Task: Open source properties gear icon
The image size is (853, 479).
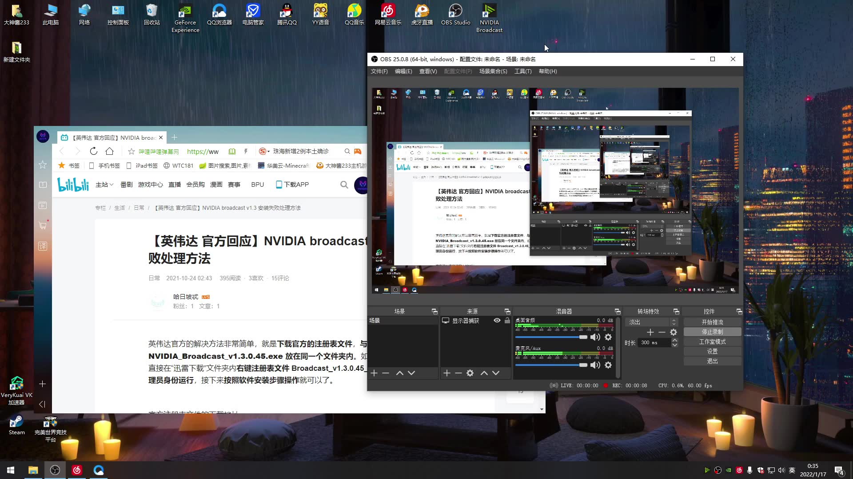Action: coord(470,373)
